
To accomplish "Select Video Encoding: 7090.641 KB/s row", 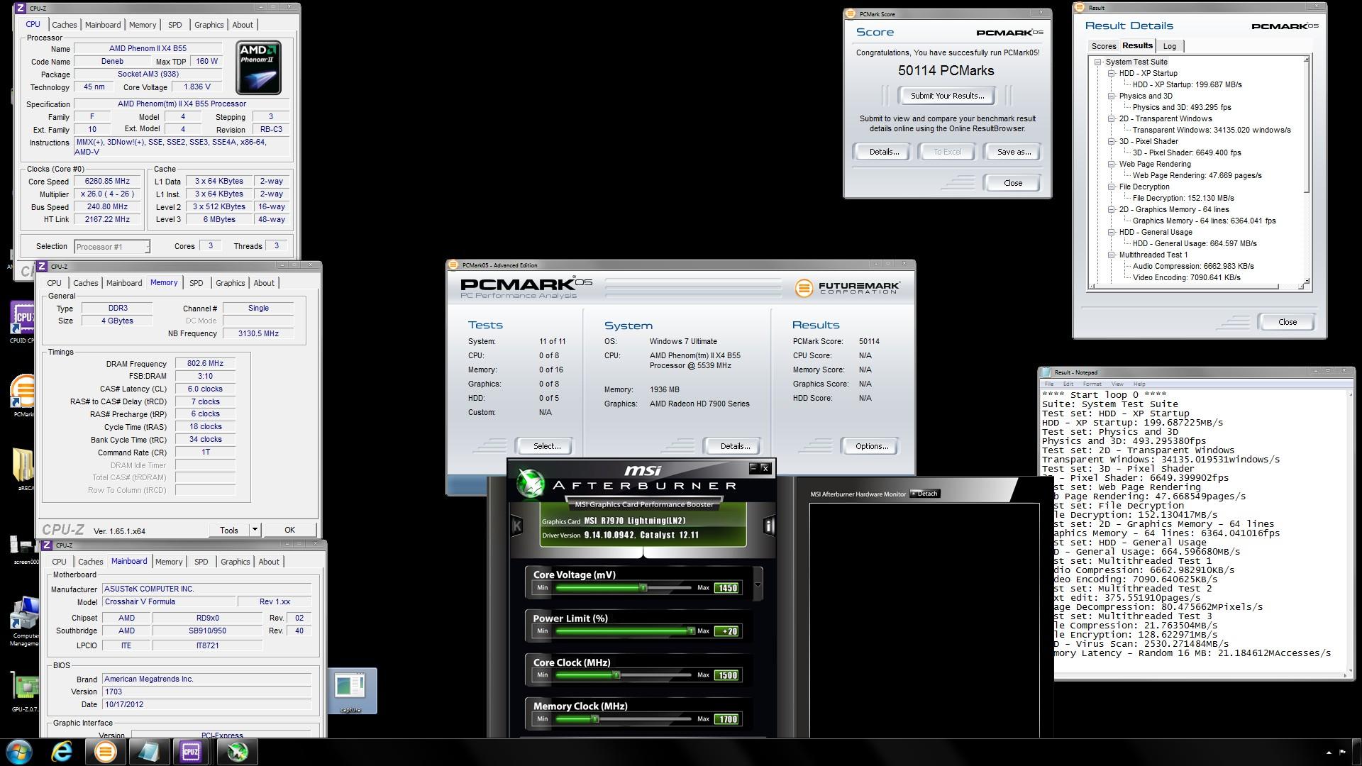I will click(x=1186, y=277).
